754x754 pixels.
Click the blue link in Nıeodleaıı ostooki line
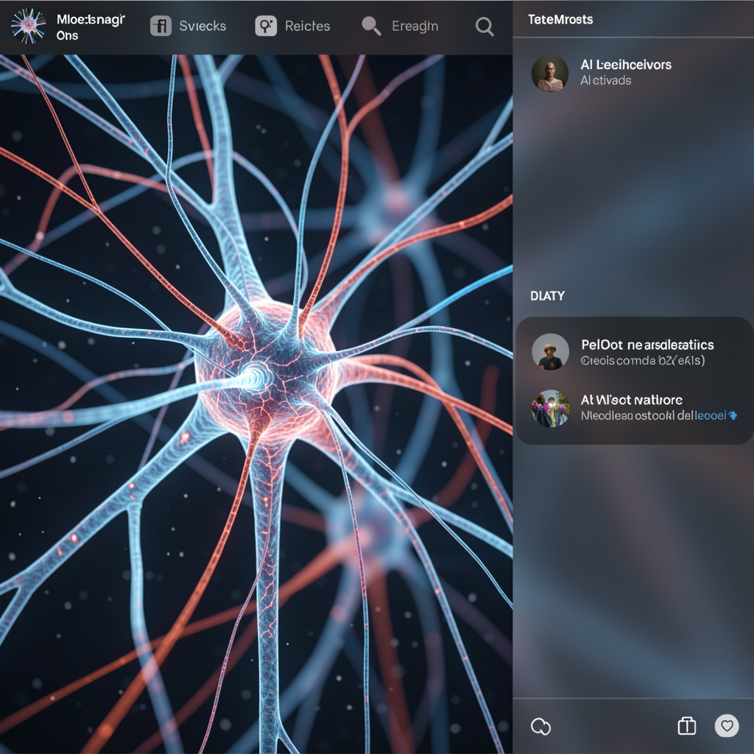[x=711, y=415]
